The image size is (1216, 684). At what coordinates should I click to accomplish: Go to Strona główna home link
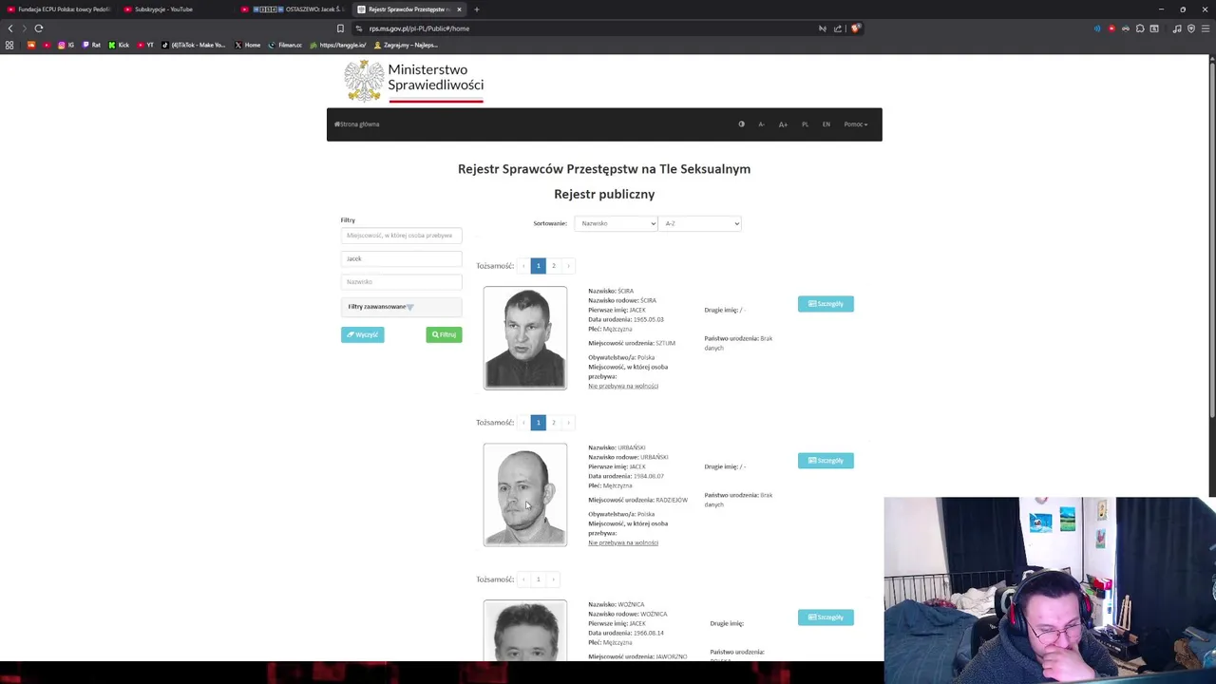pyautogui.click(x=357, y=124)
